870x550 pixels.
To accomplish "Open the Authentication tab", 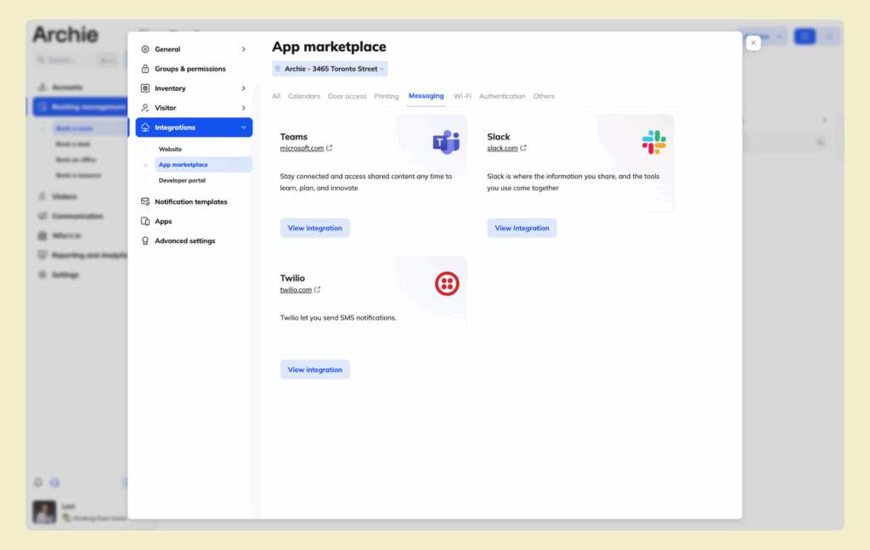I will click(502, 96).
